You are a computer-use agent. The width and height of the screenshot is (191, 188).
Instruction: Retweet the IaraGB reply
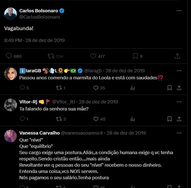(x=58, y=88)
